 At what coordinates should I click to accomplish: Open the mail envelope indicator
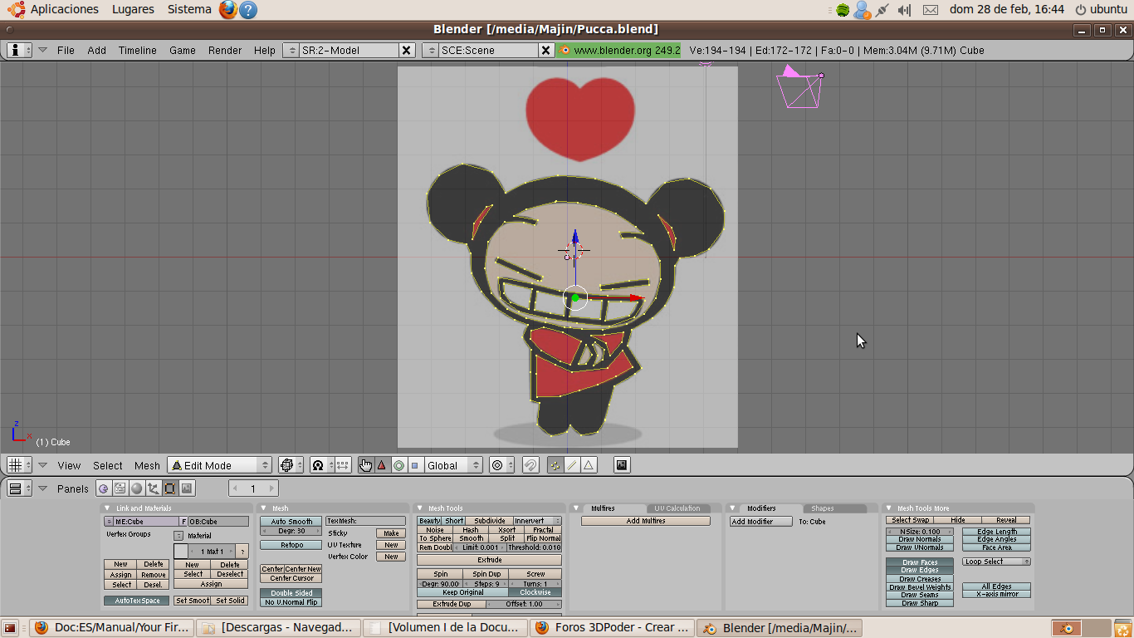[x=931, y=10]
